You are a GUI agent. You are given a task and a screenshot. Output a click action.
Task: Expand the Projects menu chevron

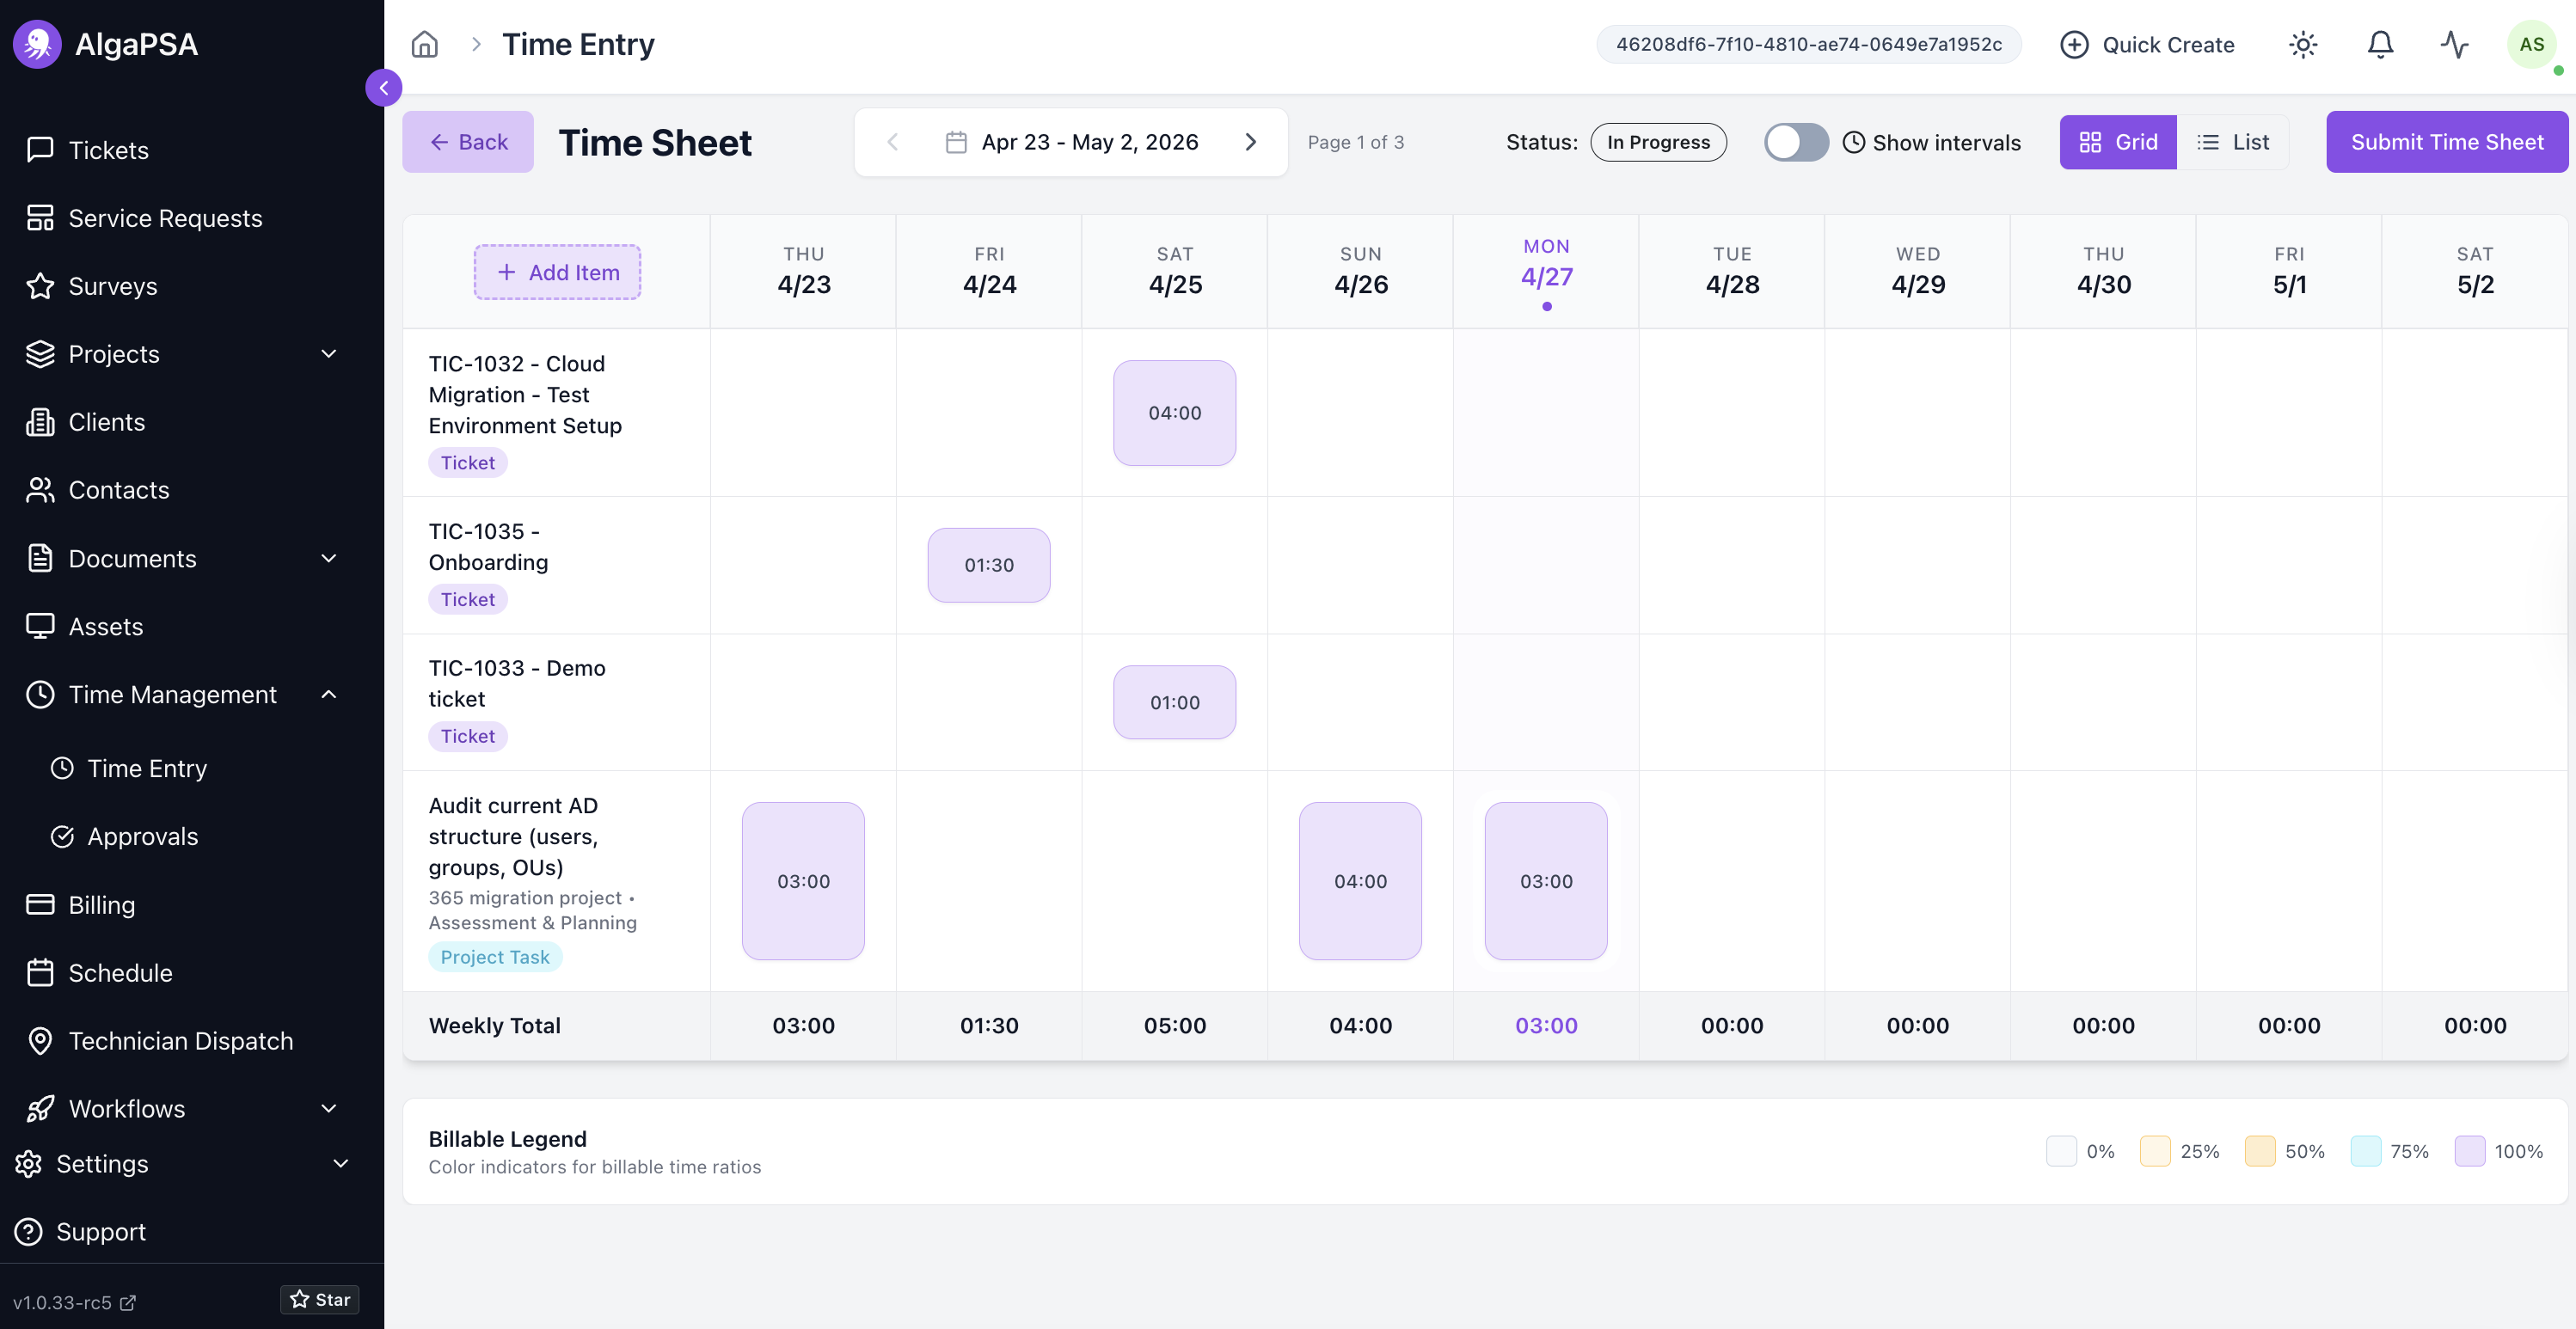(329, 354)
